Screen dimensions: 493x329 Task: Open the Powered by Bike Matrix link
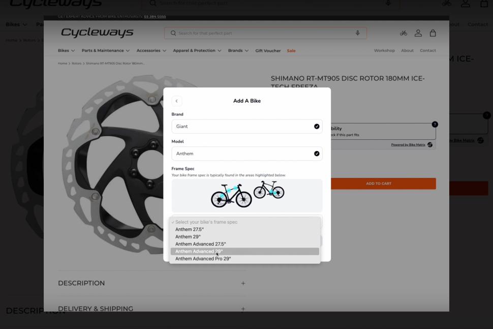(408, 145)
